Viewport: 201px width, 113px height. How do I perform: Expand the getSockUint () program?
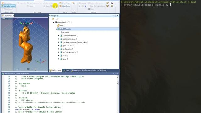[58, 46]
